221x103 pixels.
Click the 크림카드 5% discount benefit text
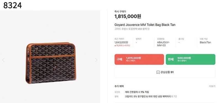pos(148,96)
